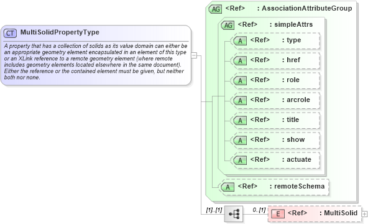368x224 pixels.
Task: Click the A icon of the title attribute
Action: [240, 121]
